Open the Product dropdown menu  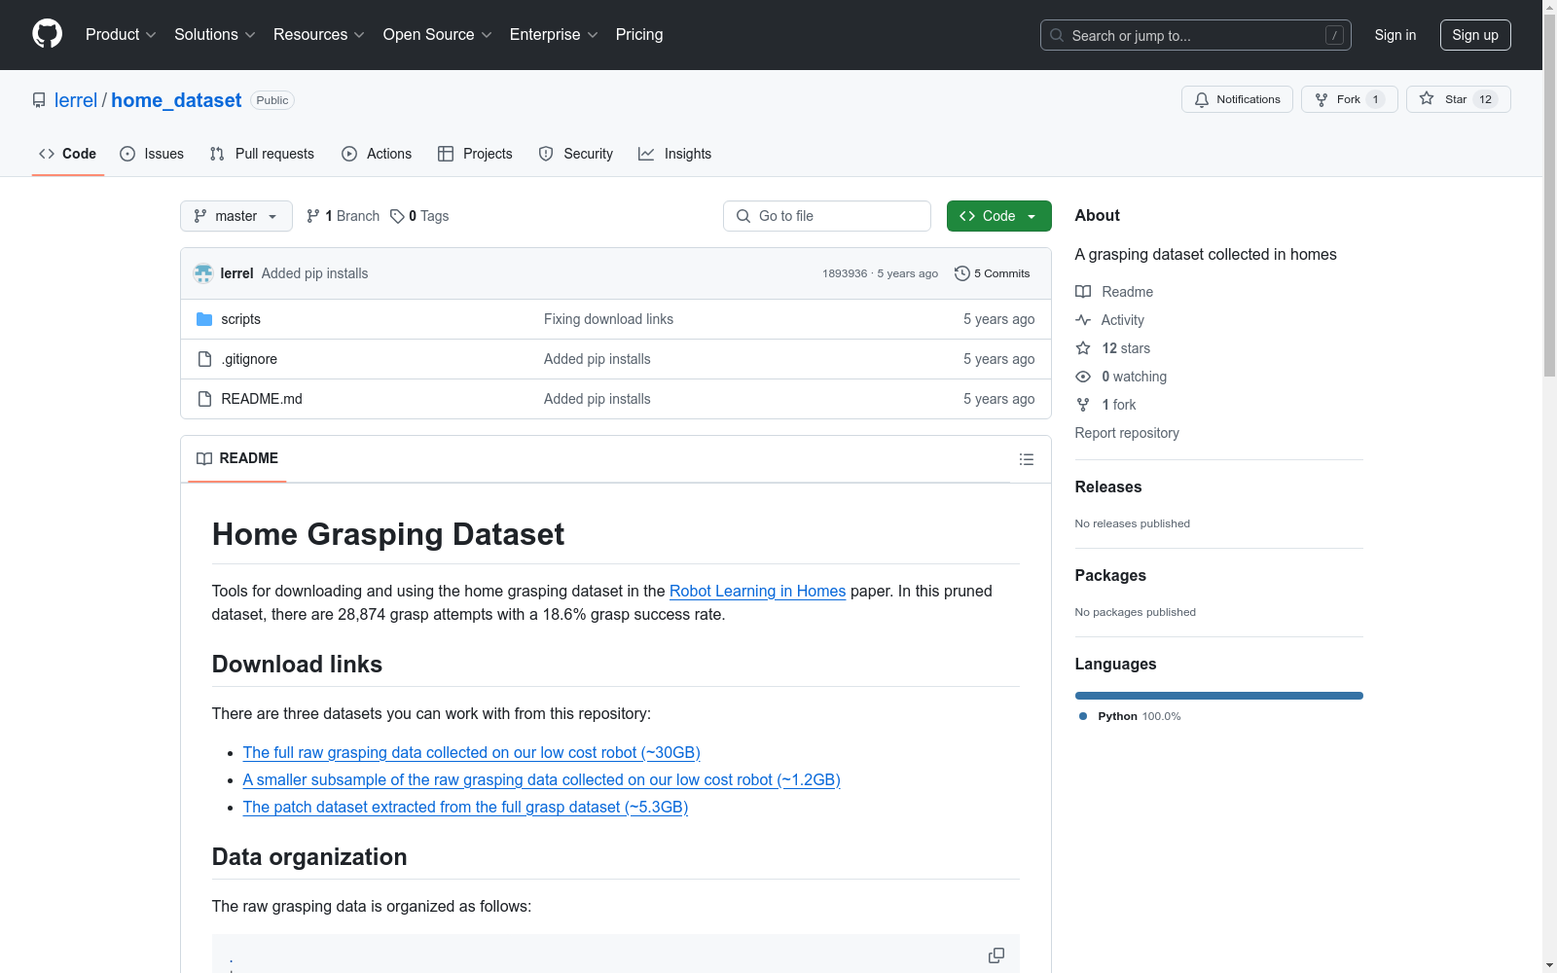[121, 34]
